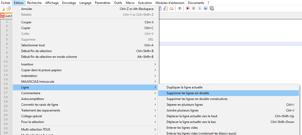Click the save recorded macro icon
The image size is (302, 135).
212,8
